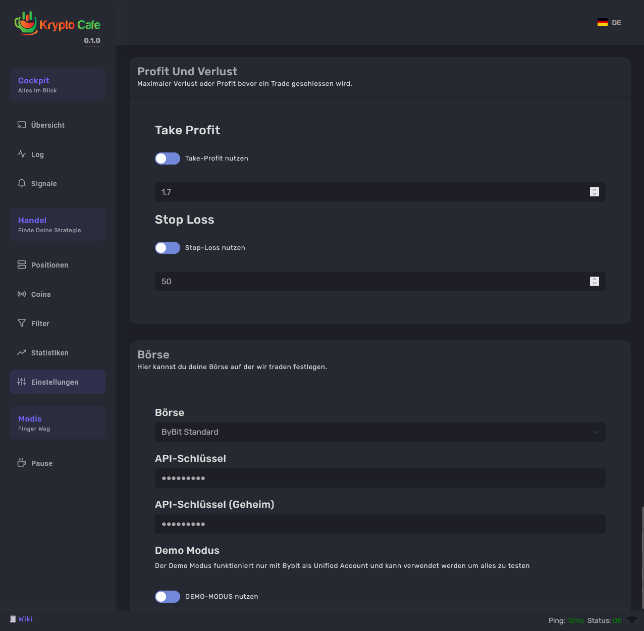Toggle the Stop-Loss nutzen switch
The height and width of the screenshot is (631, 644).
coord(168,248)
